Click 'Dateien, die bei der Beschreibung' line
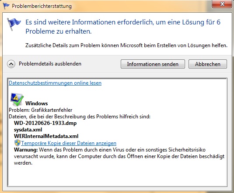This screenshot has width=234, height=193. pyautogui.click(x=80, y=117)
